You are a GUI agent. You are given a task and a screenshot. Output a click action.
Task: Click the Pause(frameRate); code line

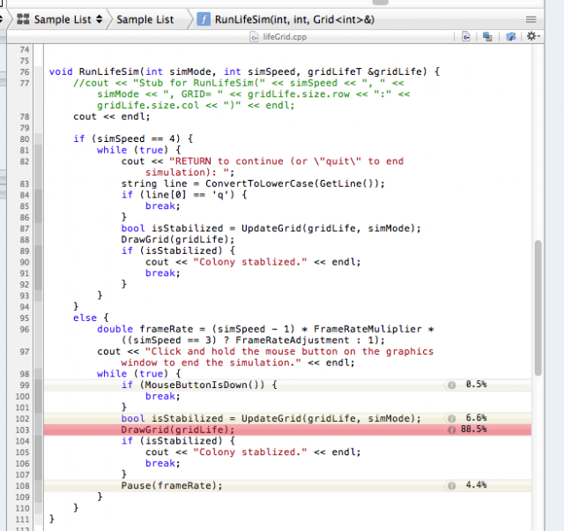(x=172, y=486)
